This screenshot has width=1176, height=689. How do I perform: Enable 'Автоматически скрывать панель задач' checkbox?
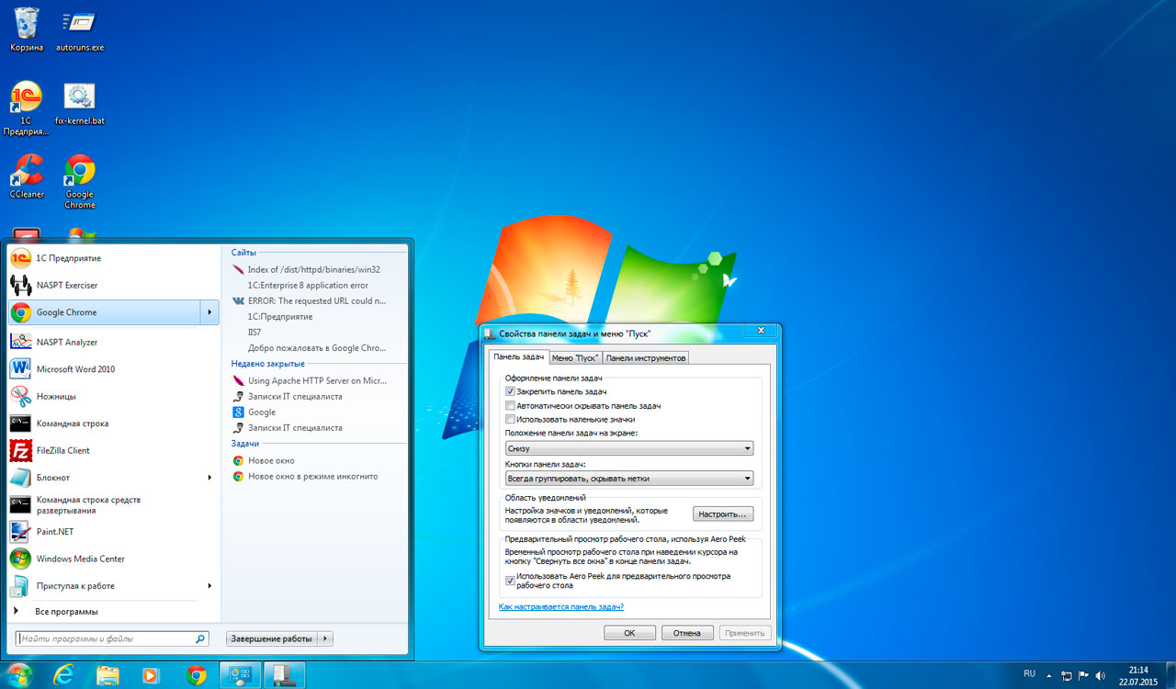point(510,405)
